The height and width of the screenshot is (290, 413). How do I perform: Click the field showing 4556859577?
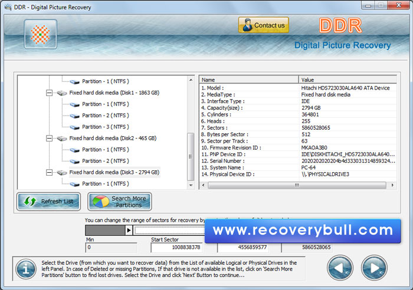pos(243,248)
